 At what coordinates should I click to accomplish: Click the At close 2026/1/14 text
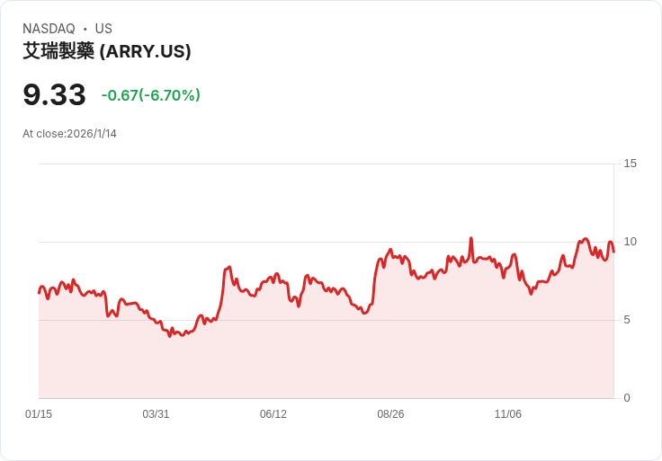tap(69, 134)
